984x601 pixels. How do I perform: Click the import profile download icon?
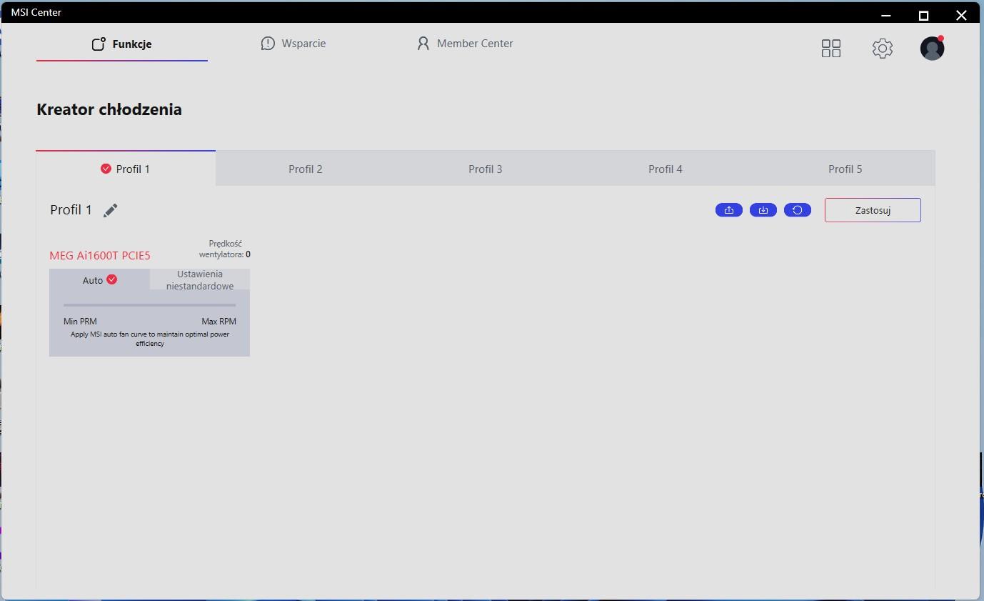coord(763,210)
